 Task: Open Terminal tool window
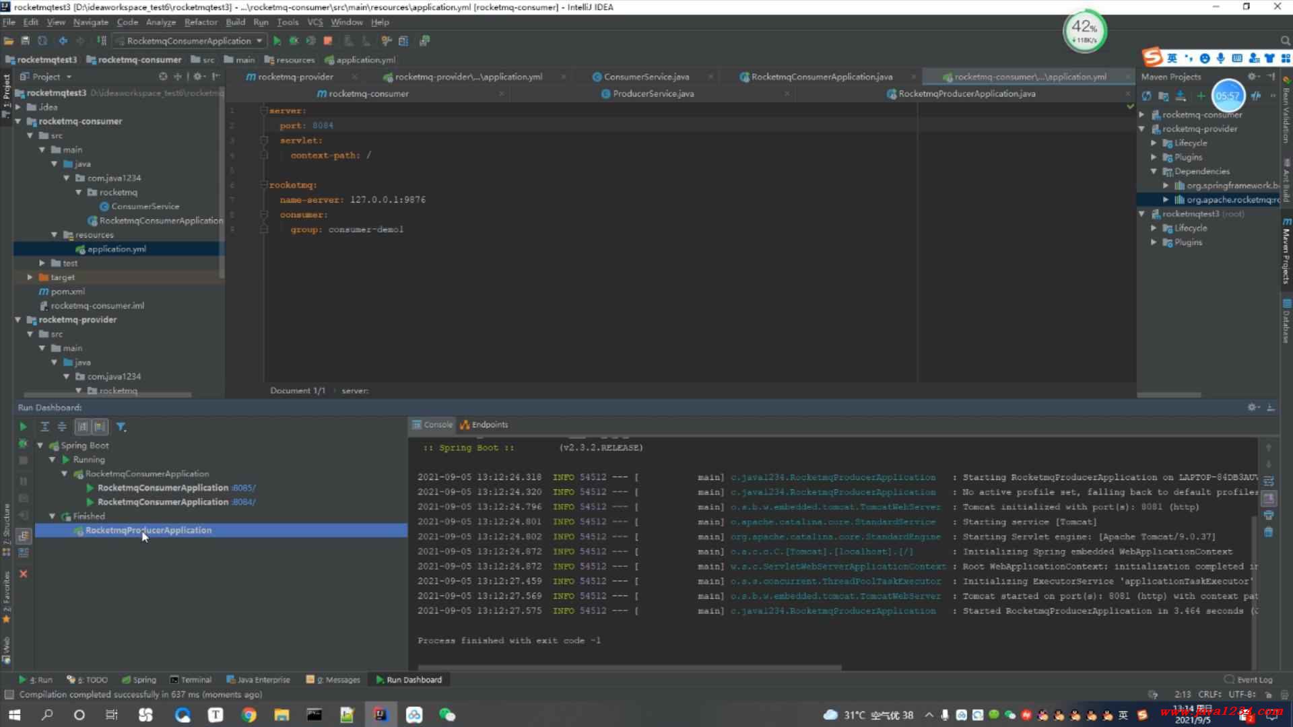[x=191, y=680]
